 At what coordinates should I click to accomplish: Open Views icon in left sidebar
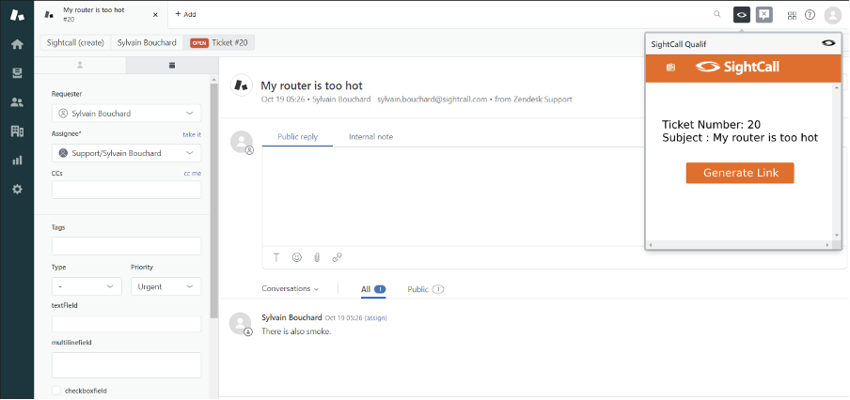(17, 73)
